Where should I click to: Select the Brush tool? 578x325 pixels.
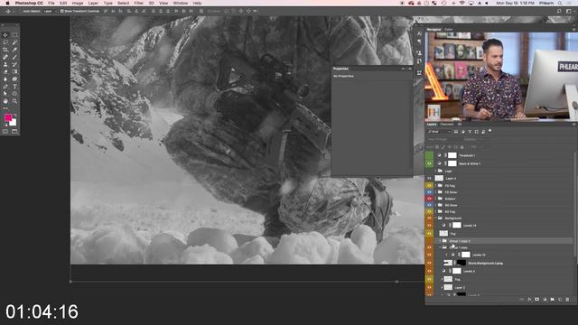[x=14, y=57]
